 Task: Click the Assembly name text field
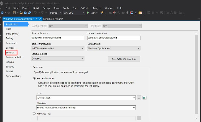58,38
